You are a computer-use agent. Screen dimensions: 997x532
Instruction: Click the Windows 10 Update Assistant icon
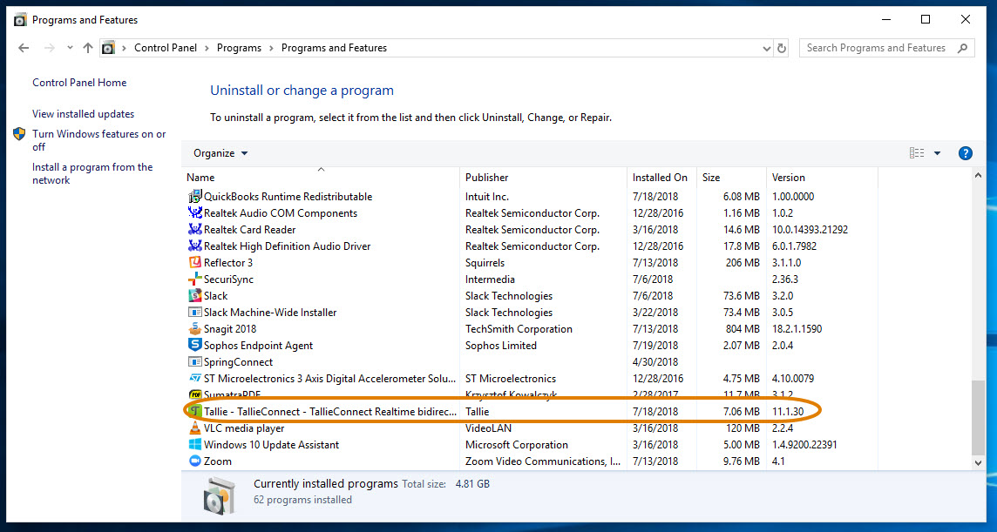(195, 444)
